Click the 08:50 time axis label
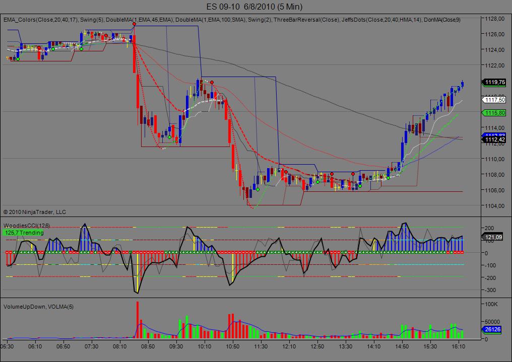The height and width of the screenshot is (362, 512). tap(148, 346)
